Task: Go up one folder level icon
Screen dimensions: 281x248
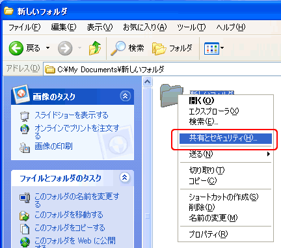Action: tap(95, 48)
